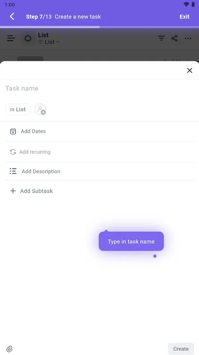Screen dimensions: 199x355
Task: Close the new task sheet
Action: [x=190, y=71]
